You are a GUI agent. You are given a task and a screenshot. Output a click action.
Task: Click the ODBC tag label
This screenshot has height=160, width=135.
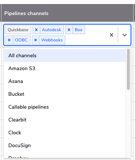[x=21, y=40]
